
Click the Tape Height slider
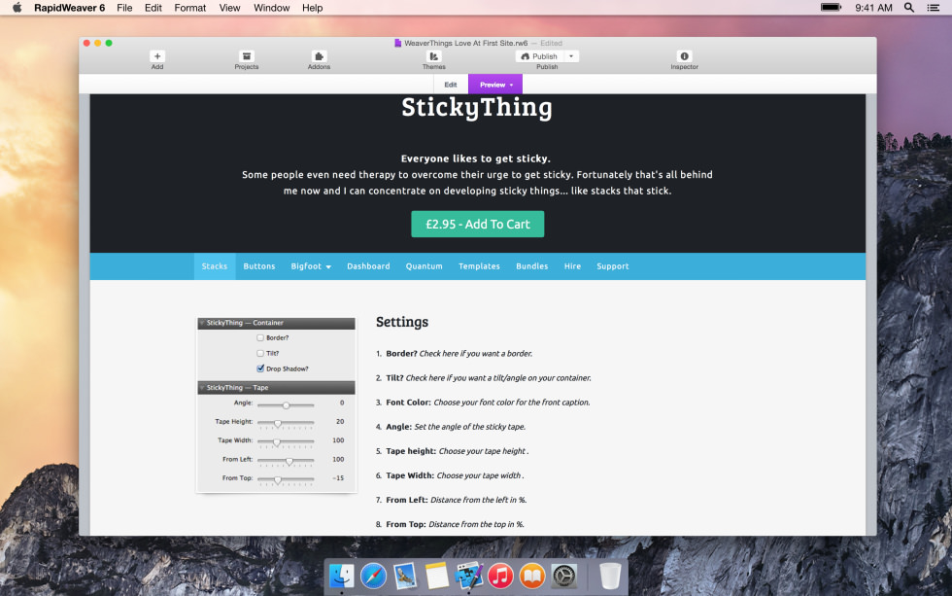(286, 423)
